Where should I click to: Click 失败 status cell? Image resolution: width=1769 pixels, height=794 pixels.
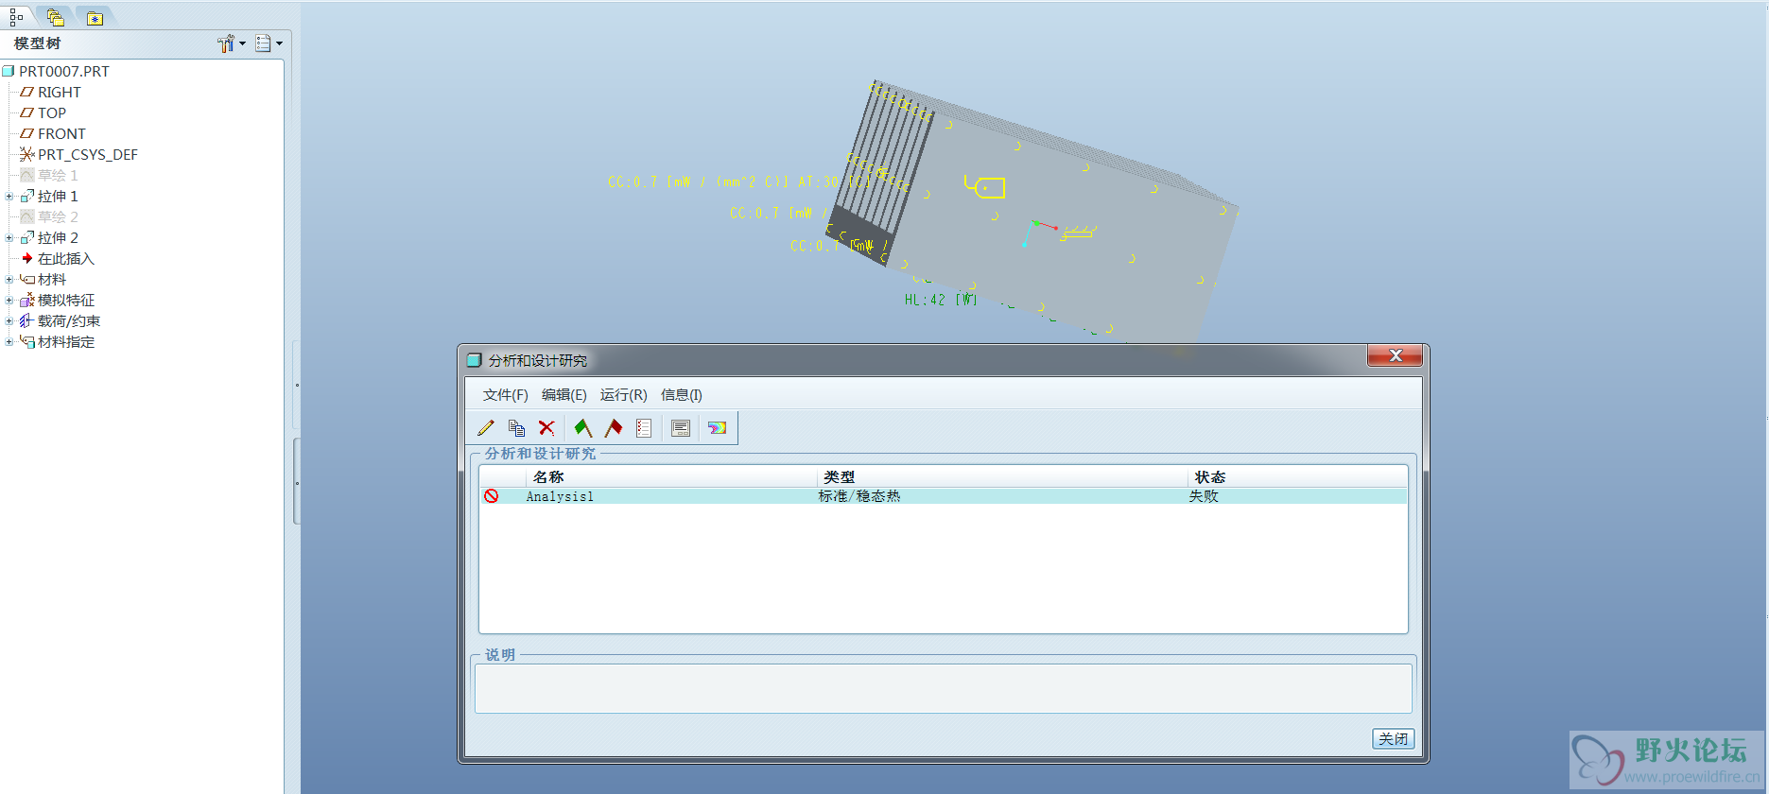pos(1203,496)
